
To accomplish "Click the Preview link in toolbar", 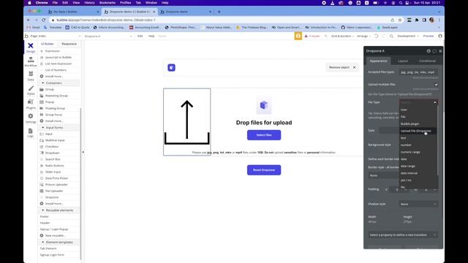I will 429,36.
